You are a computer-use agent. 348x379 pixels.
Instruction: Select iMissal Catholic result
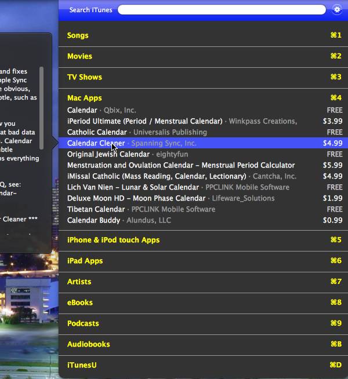203,176
